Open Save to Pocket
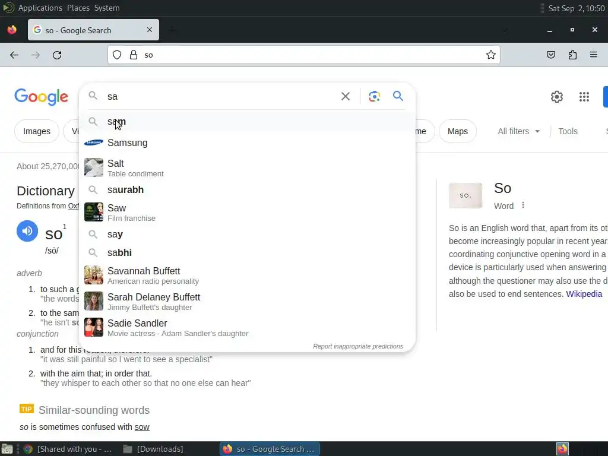The height and width of the screenshot is (456, 608). coord(550,55)
